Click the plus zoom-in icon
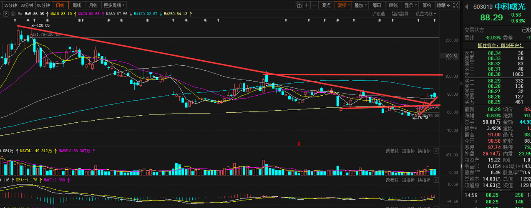Image resolution: width=531 pixels, height=208 pixels. 307,5
